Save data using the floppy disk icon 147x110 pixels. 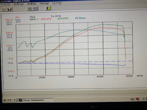9,9
